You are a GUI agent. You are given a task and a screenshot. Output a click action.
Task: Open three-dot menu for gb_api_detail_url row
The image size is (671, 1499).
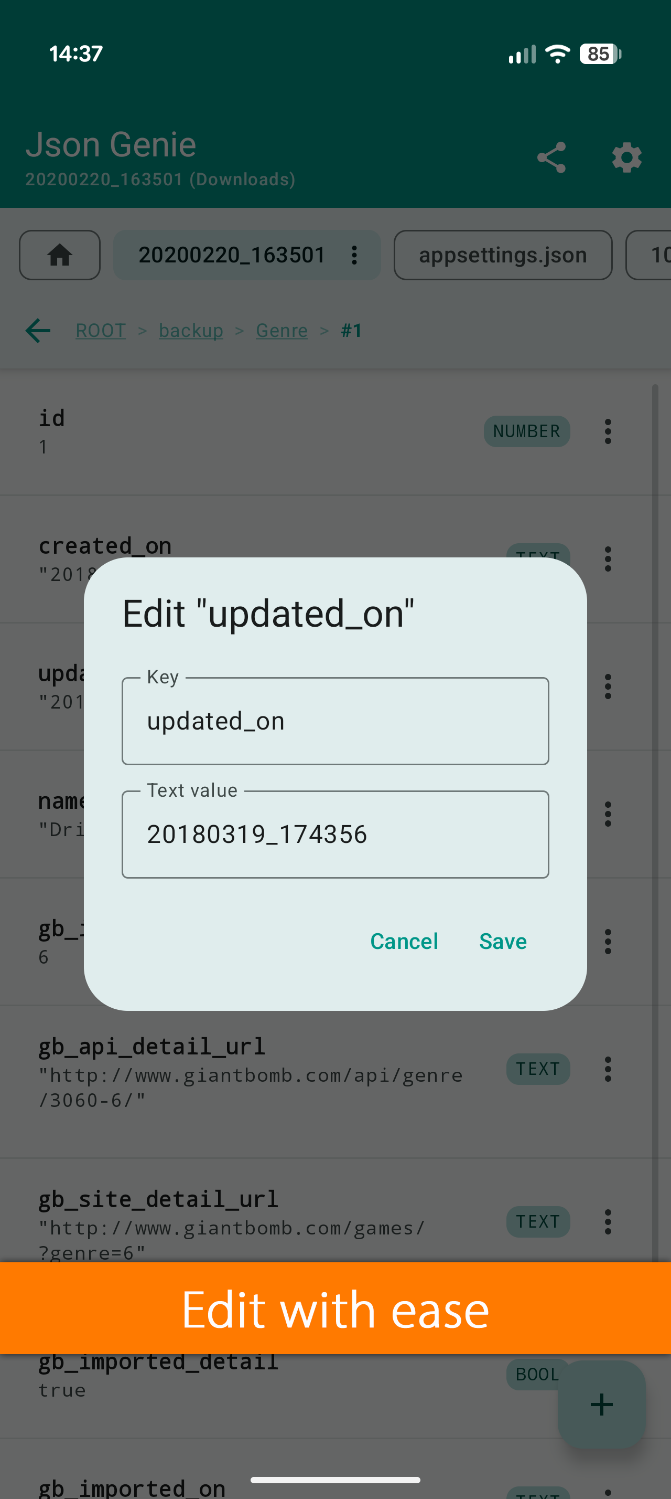click(608, 1069)
